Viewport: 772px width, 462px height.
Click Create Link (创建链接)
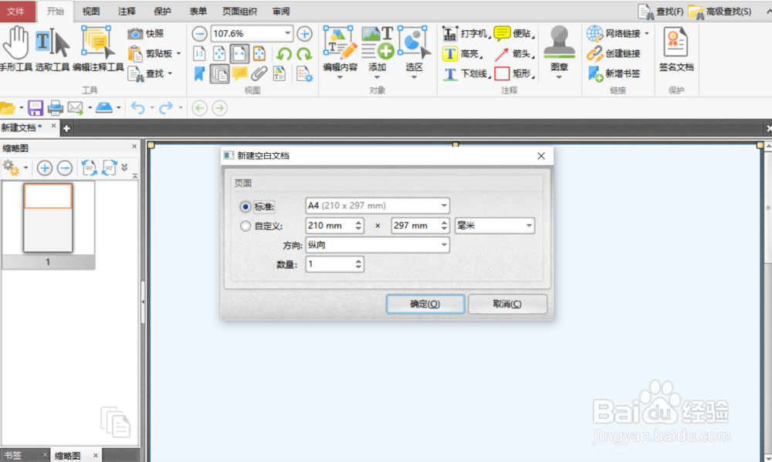(614, 53)
